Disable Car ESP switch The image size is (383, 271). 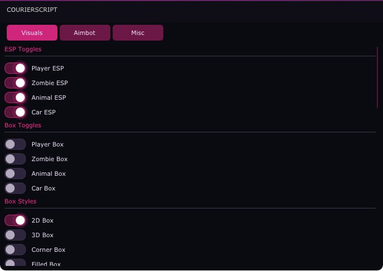(15, 113)
